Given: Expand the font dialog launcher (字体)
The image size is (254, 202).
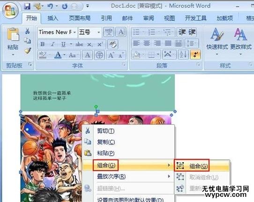Looking at the screenshot, I should pos(124,65).
